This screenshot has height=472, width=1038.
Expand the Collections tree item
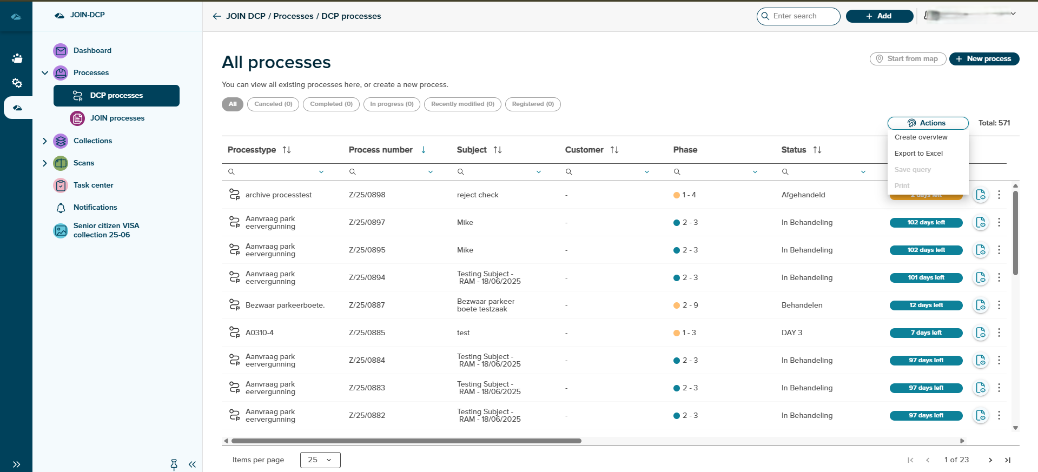[x=45, y=141]
